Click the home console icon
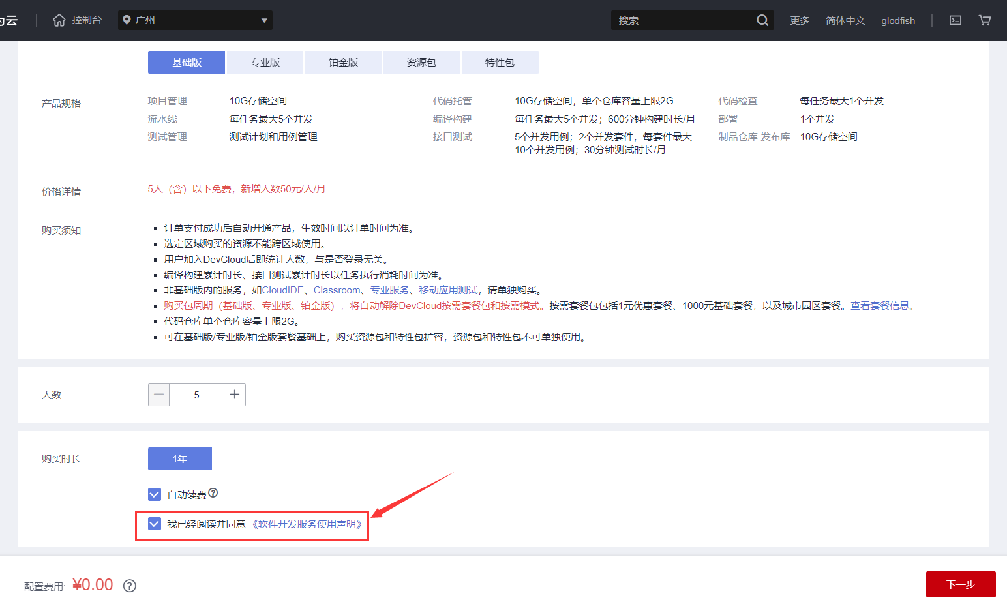 tap(59, 20)
